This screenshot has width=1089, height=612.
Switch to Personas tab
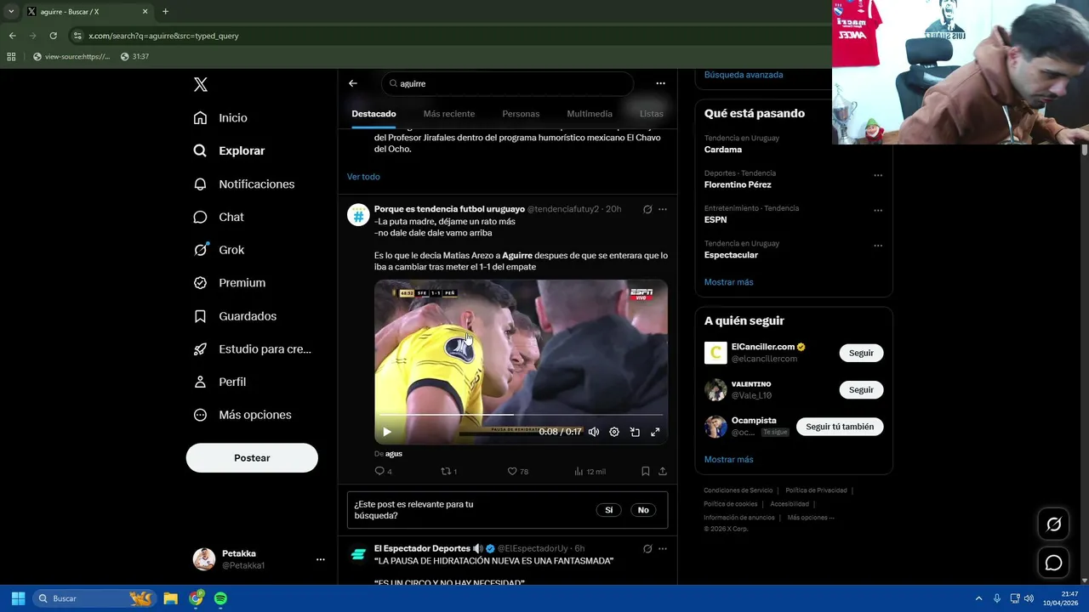coord(521,114)
